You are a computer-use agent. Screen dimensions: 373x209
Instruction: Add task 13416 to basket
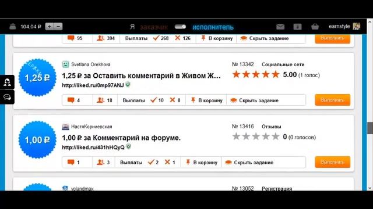tap(202, 163)
